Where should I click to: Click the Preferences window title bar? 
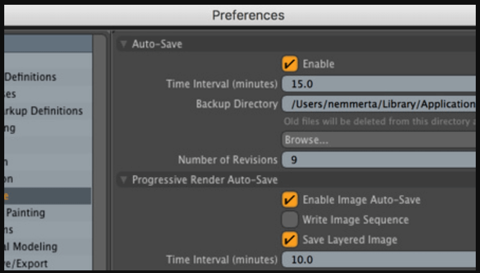click(x=248, y=15)
